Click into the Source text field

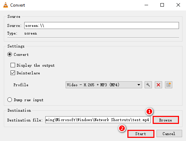101,25
